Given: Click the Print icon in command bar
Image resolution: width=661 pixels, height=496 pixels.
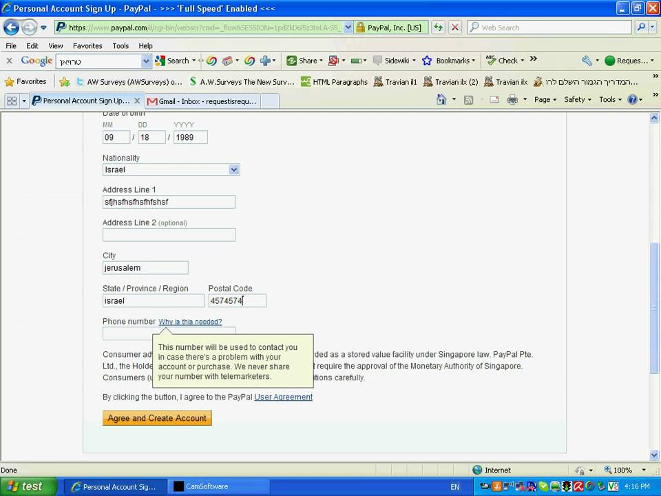Looking at the screenshot, I should (x=512, y=99).
